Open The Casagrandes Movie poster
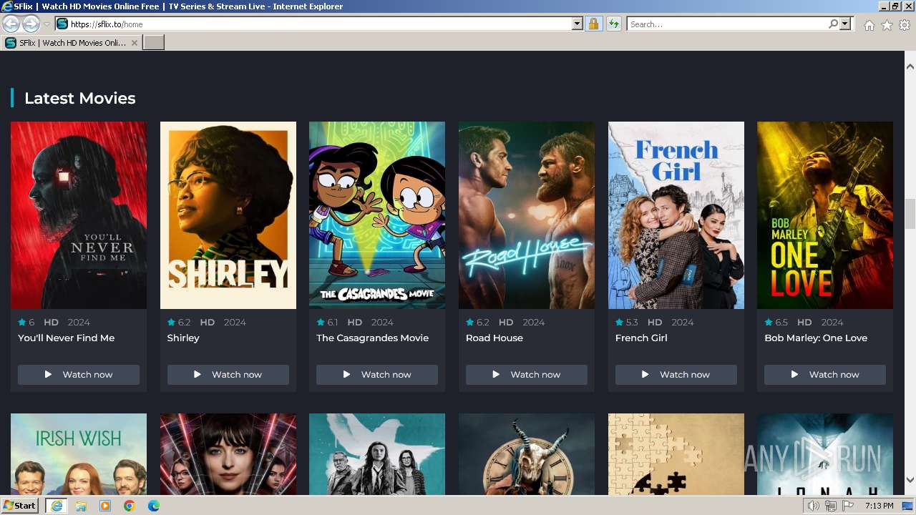The width and height of the screenshot is (916, 515). tap(377, 215)
